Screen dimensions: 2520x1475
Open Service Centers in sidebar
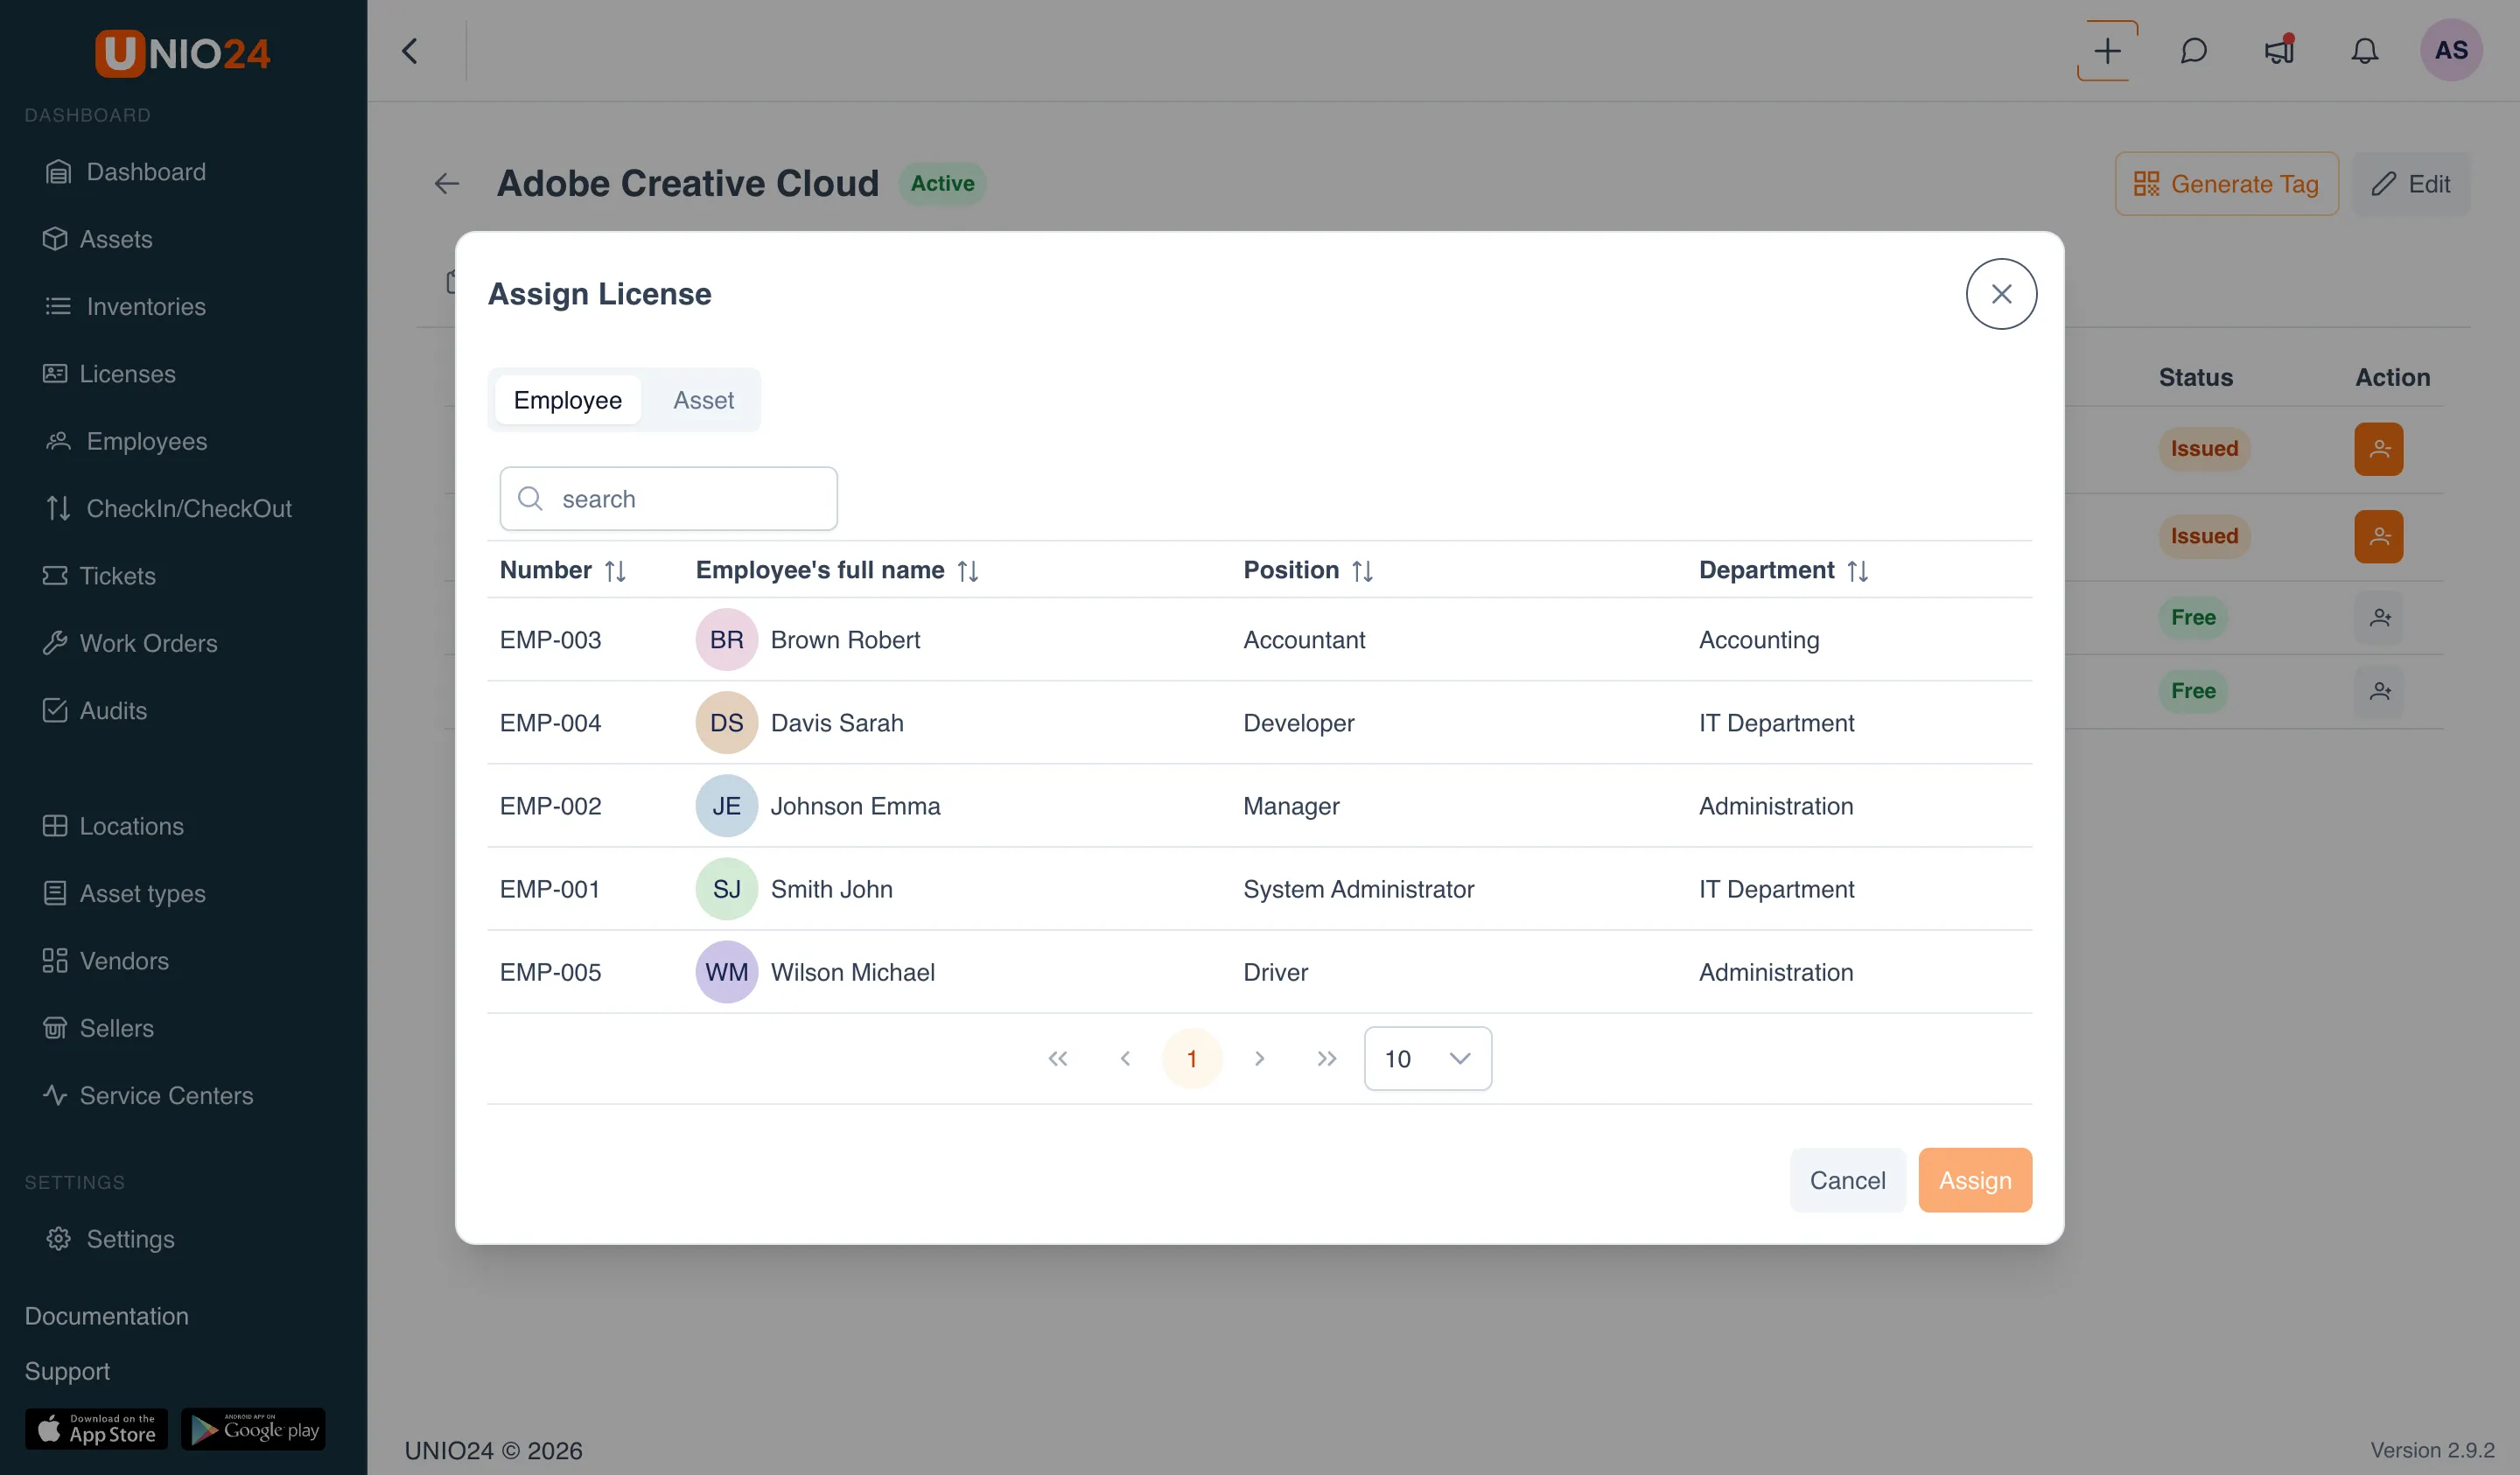tap(148, 1095)
